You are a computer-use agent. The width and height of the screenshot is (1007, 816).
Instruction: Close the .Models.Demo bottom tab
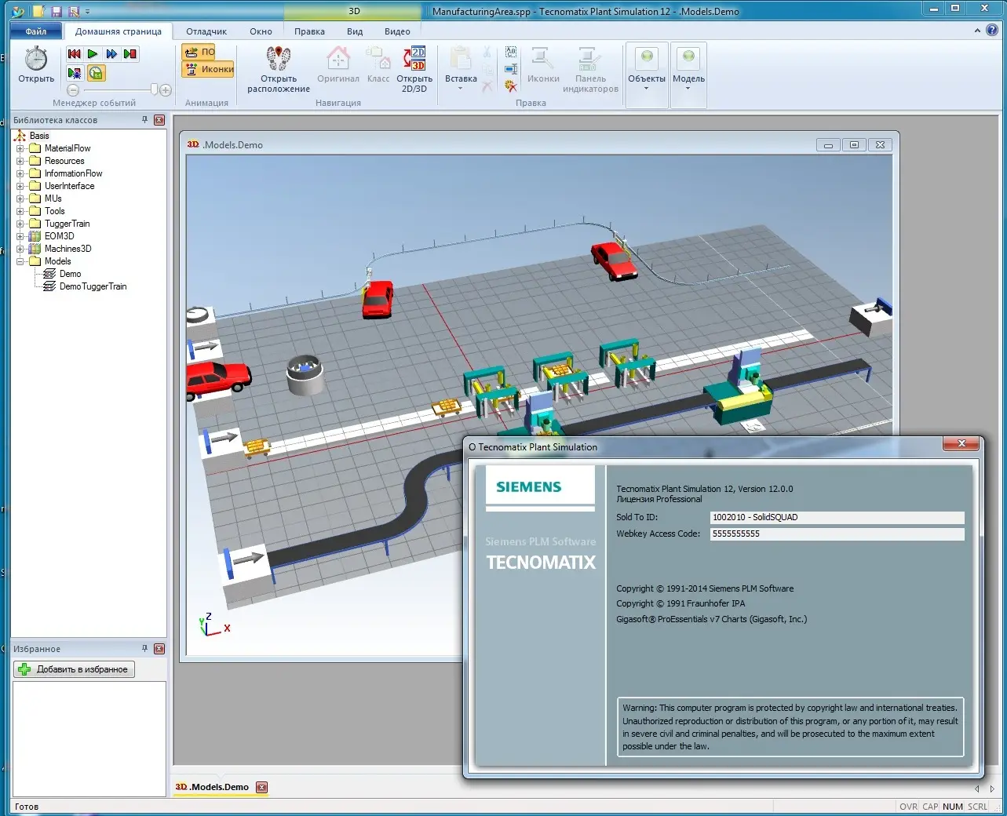(x=262, y=787)
